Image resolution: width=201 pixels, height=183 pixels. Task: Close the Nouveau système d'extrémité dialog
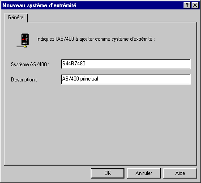pos(195,5)
